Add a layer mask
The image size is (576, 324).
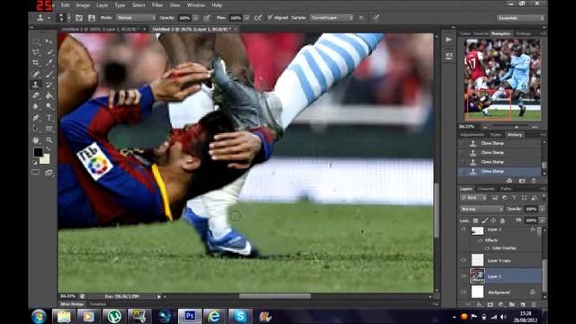pos(490,304)
